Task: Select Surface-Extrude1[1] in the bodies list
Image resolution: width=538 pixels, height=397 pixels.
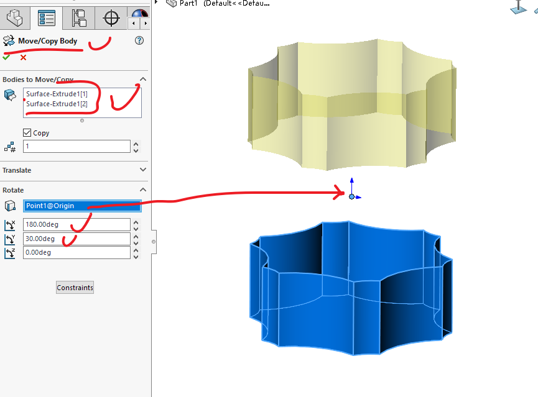Action: coord(57,94)
